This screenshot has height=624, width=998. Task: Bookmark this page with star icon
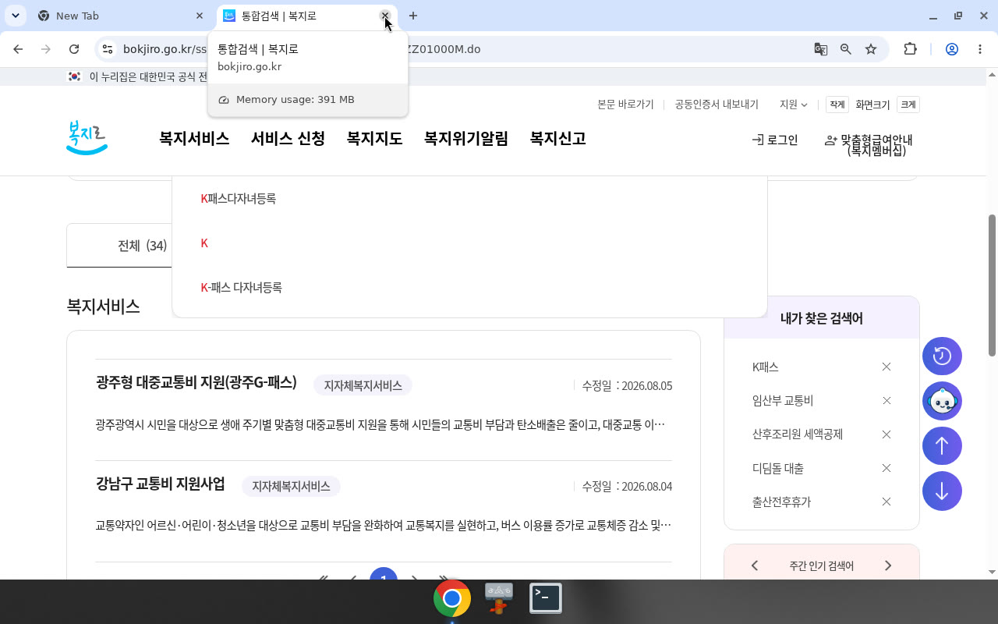click(x=871, y=49)
